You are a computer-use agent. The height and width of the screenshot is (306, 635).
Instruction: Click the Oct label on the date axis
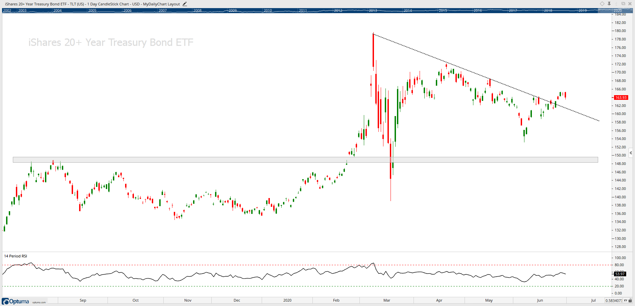pos(136,300)
